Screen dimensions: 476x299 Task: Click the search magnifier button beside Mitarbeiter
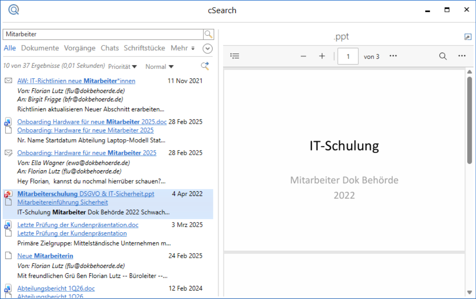pos(208,34)
